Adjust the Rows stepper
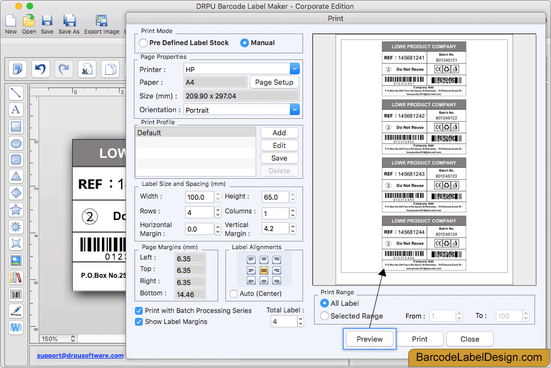The width and height of the screenshot is (551, 368). [218, 212]
